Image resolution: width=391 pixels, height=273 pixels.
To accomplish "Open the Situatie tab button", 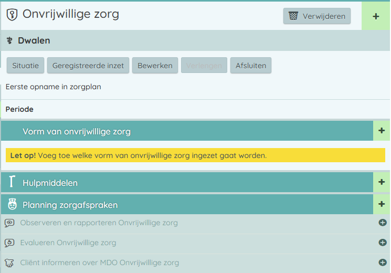I will pyautogui.click(x=26, y=66).
